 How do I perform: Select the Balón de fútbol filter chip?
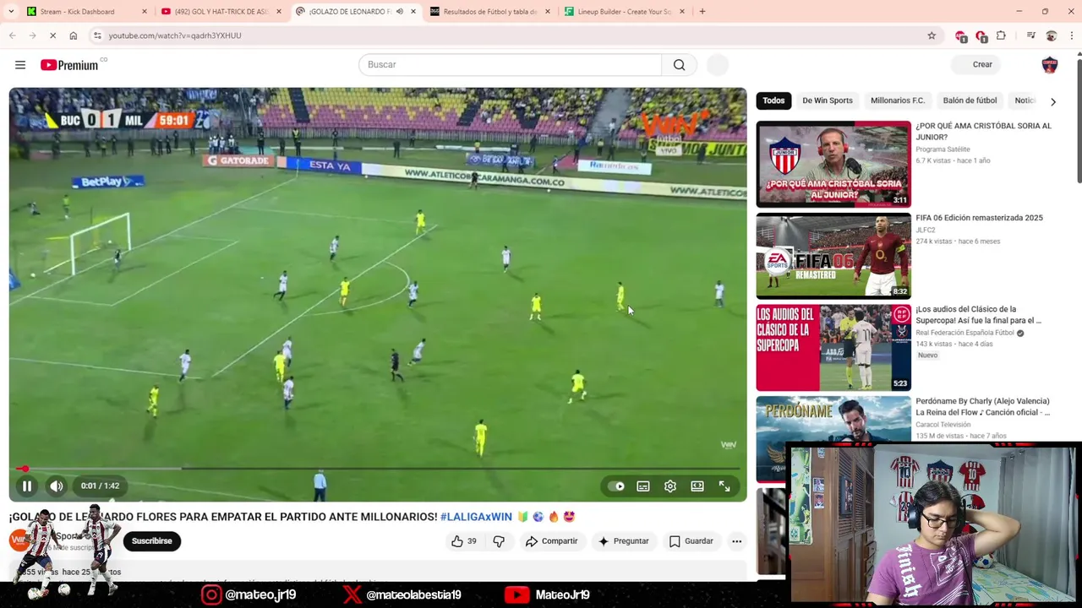(x=970, y=100)
